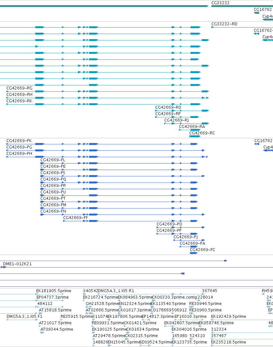This screenshot has height=347, width=273.
Task: Click protein CG42669-PL
Action: tap(53, 160)
